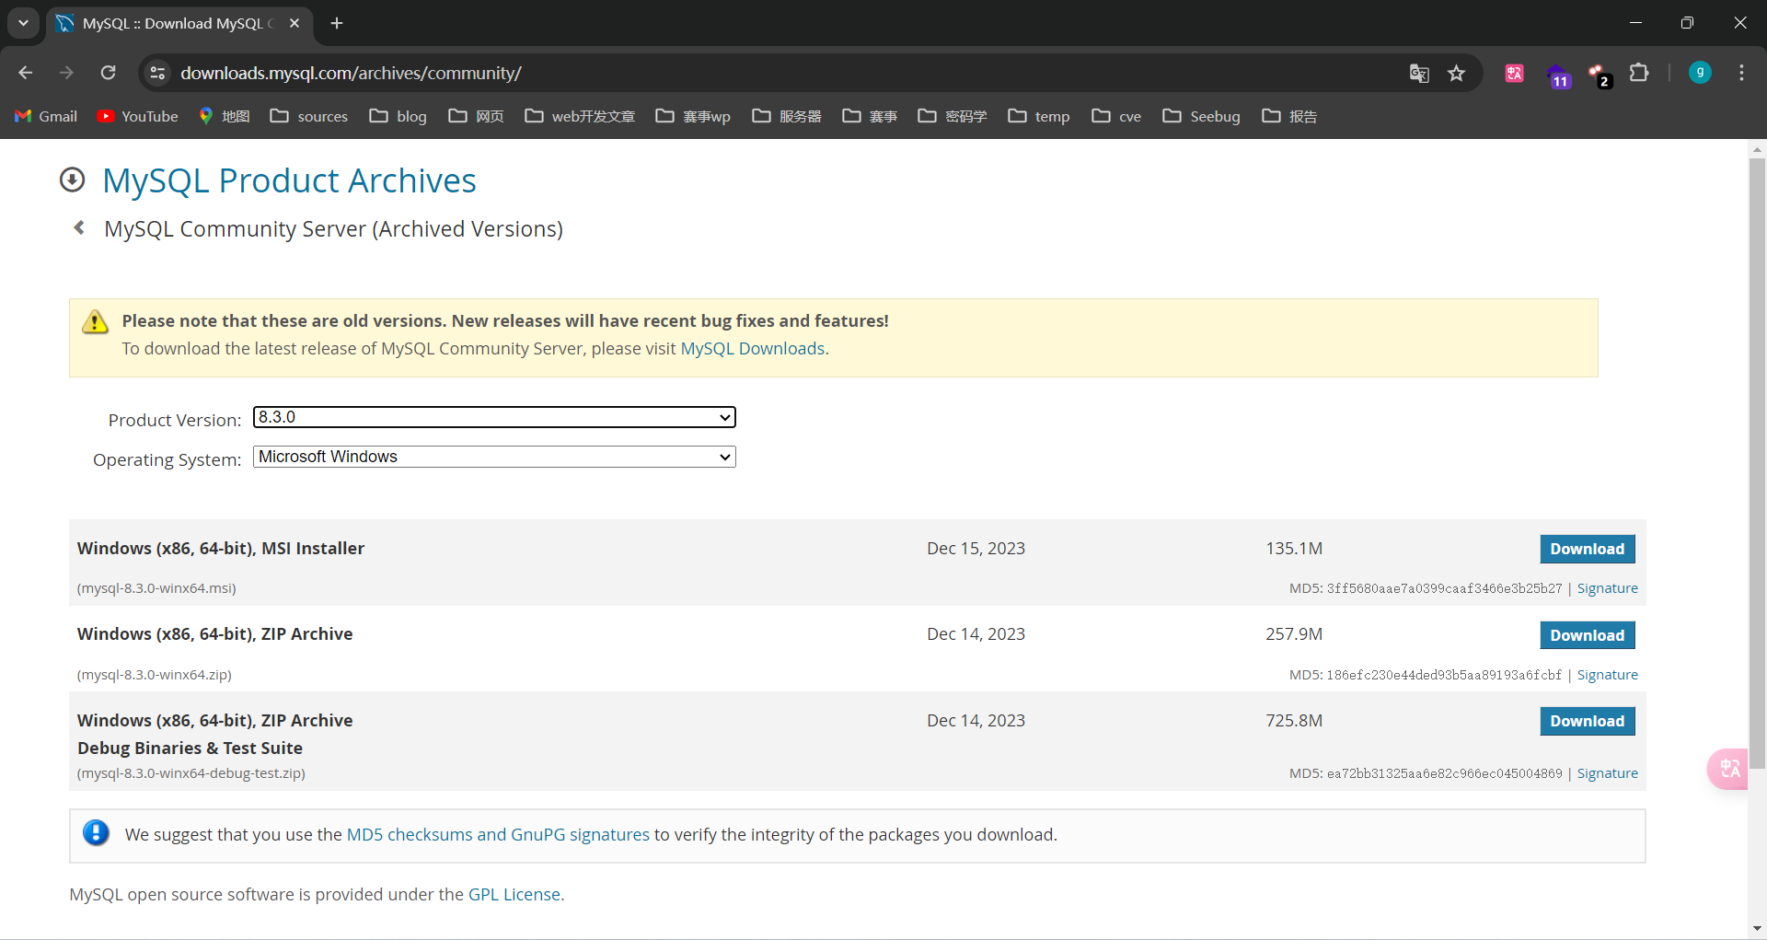Open the 密码学 bookmark folder
Screen dimensions: 1767x940
953,116
